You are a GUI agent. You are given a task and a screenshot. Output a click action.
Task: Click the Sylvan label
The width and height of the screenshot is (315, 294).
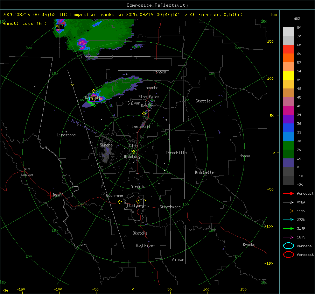[x=134, y=103]
